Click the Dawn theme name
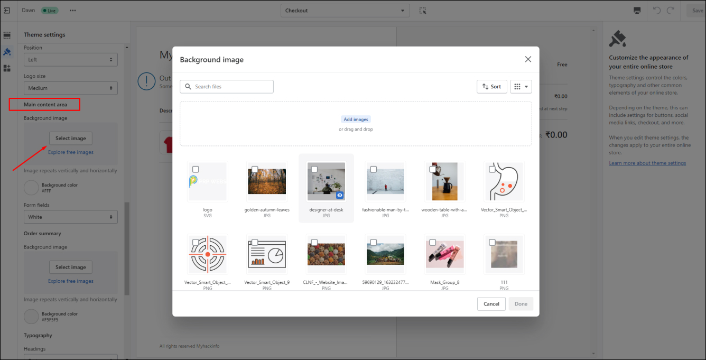This screenshot has height=360, width=706. coord(29,11)
